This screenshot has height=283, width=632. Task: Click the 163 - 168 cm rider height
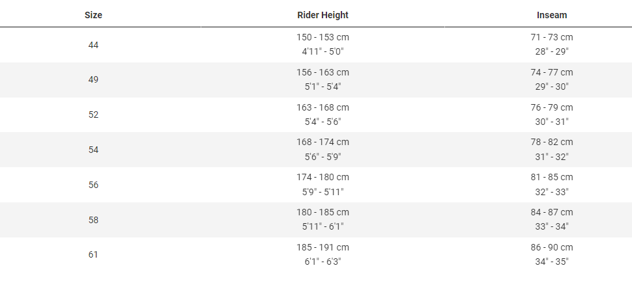[x=323, y=107]
